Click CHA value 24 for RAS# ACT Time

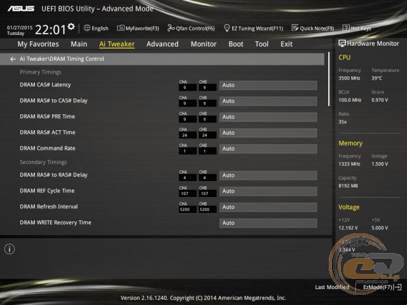point(188,135)
